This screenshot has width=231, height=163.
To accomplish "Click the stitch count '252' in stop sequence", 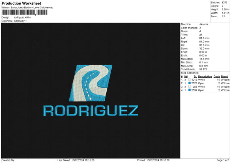I will tap(195, 86).
